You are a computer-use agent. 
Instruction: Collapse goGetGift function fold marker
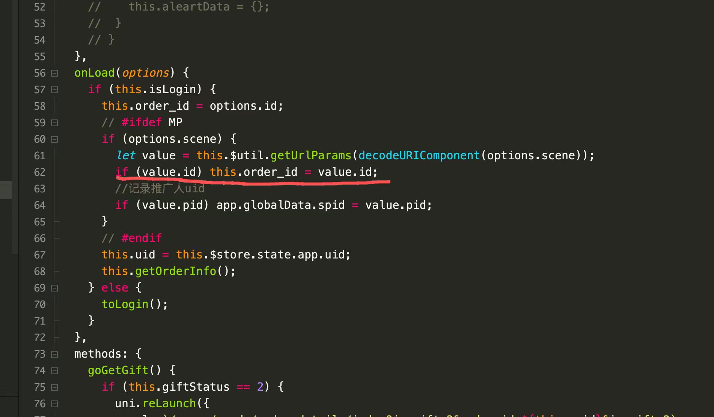54,371
